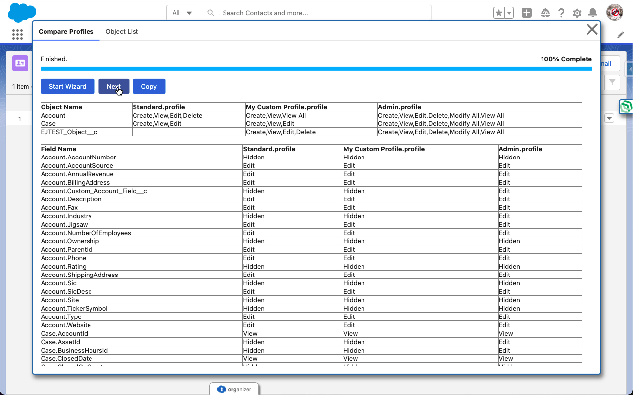
Task: Select the Case.BusinessHoursId field cell
Action: coord(141,350)
